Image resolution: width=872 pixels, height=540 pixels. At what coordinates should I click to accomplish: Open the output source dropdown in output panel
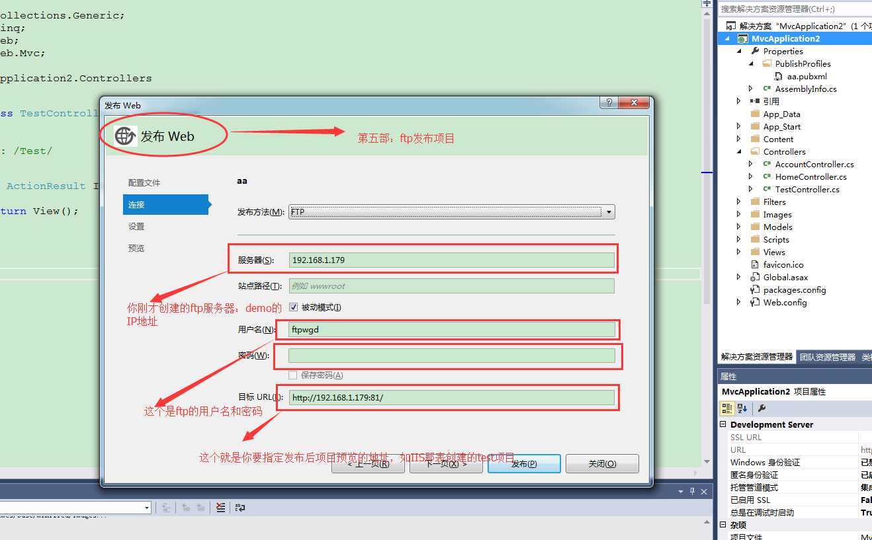(x=147, y=508)
